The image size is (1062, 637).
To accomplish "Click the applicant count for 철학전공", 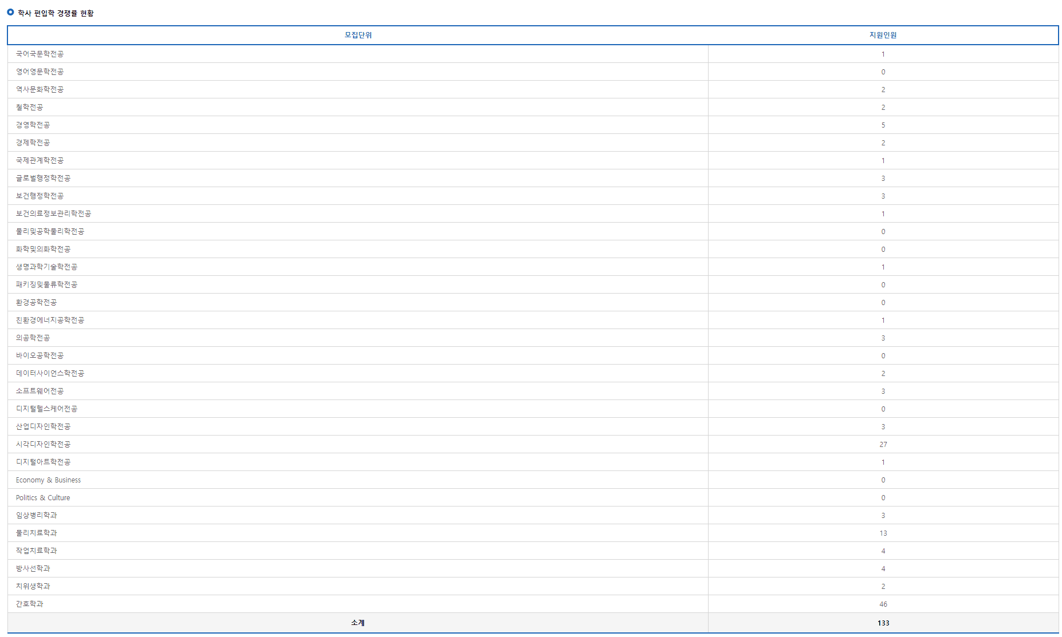I will (x=883, y=108).
